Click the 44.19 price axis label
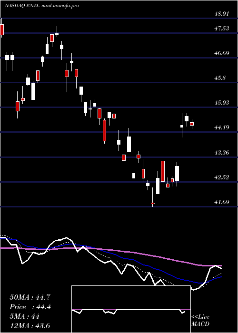This screenshot has width=238, height=333. [222, 127]
